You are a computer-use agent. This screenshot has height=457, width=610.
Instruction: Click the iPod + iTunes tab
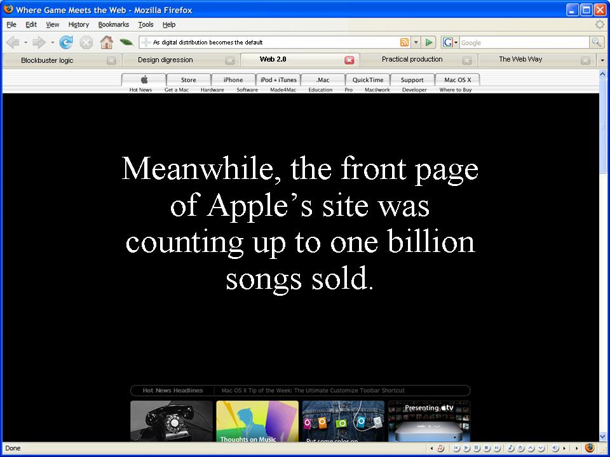278,80
